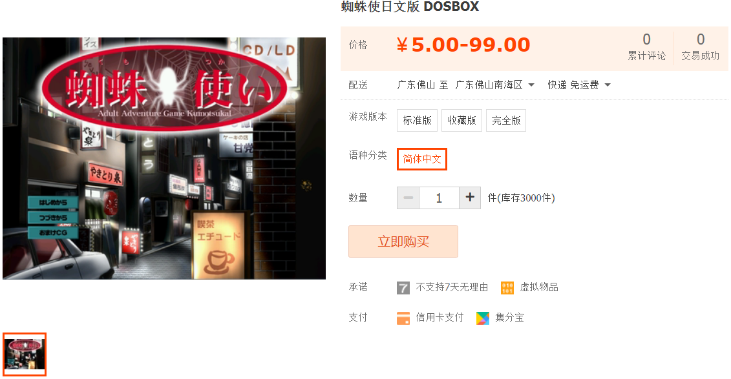This screenshot has width=731, height=379.
Task: Select the 收藏版 game version
Action: (462, 121)
